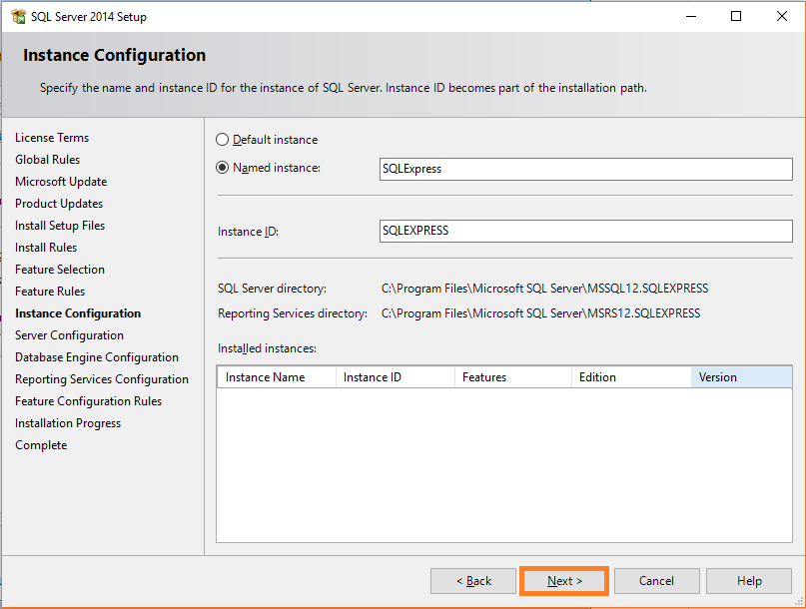Sort by Instance ID column header
The image size is (806, 609).
click(396, 377)
